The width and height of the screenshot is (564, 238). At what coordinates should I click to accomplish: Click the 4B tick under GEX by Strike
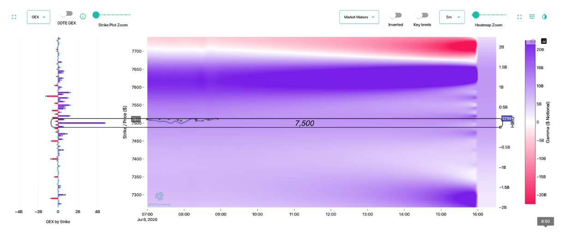pyautogui.click(x=97, y=212)
